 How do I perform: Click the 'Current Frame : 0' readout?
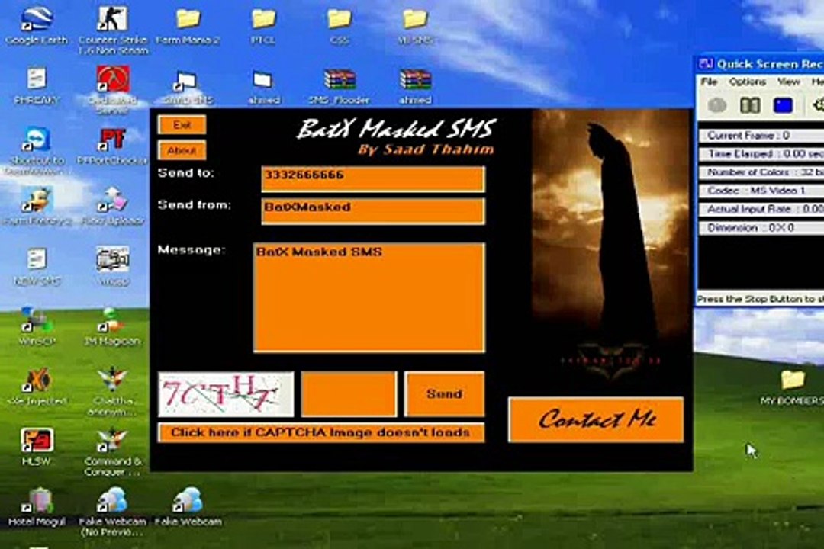tap(761, 136)
